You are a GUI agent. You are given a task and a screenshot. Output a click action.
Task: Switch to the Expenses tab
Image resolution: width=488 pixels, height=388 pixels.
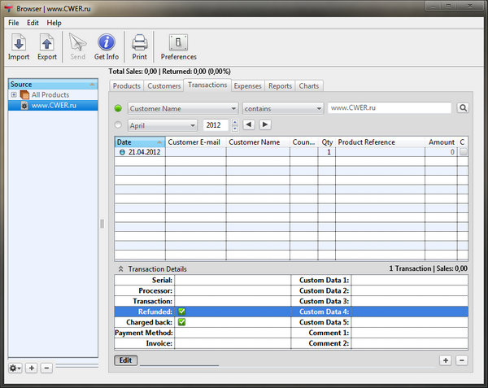[x=247, y=85]
